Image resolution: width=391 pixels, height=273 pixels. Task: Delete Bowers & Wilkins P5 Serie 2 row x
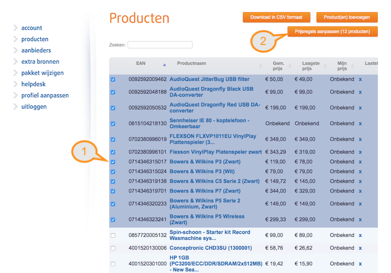[x=360, y=204]
